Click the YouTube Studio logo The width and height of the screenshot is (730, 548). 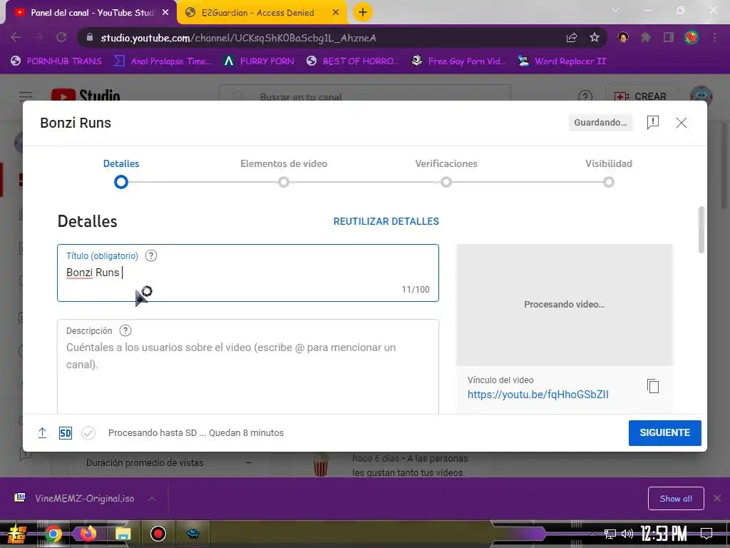86,96
